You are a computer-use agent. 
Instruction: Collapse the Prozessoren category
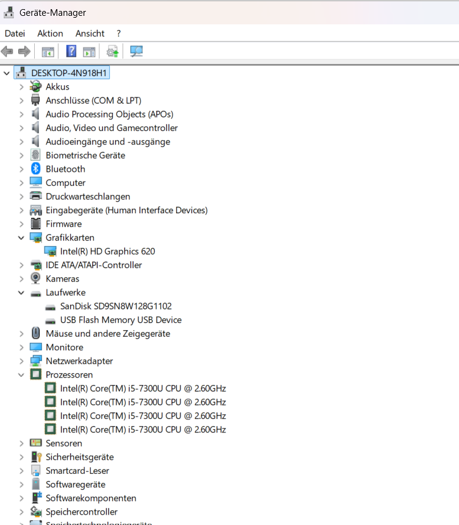tap(21, 375)
